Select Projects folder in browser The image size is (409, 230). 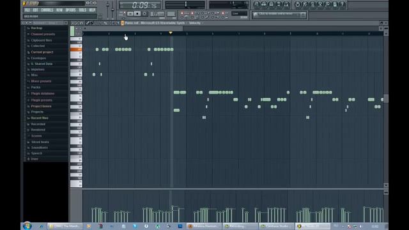click(37, 112)
